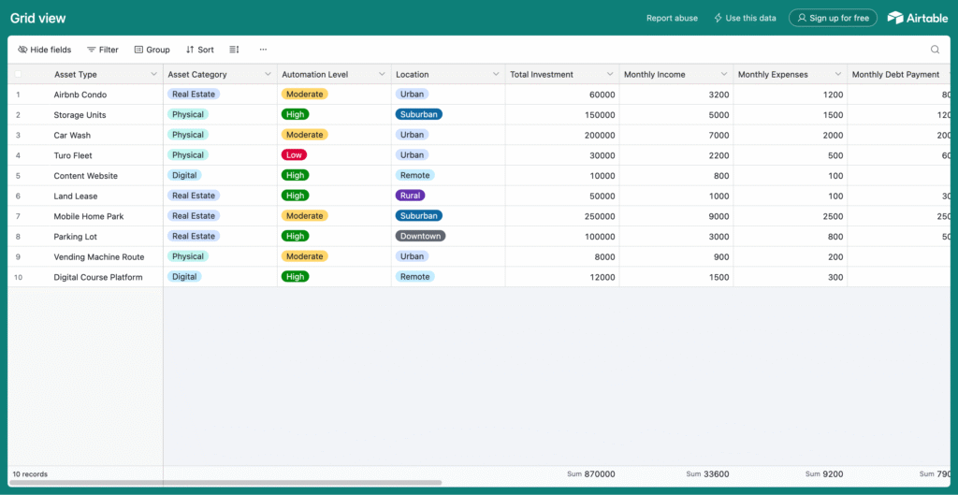Click Remote tag in Content Website row
Viewport: 958px width, 495px height.
[x=414, y=175]
